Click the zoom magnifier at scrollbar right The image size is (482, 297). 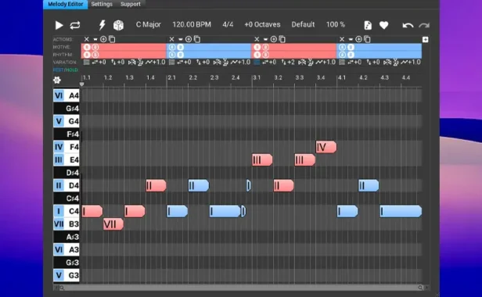point(420,288)
